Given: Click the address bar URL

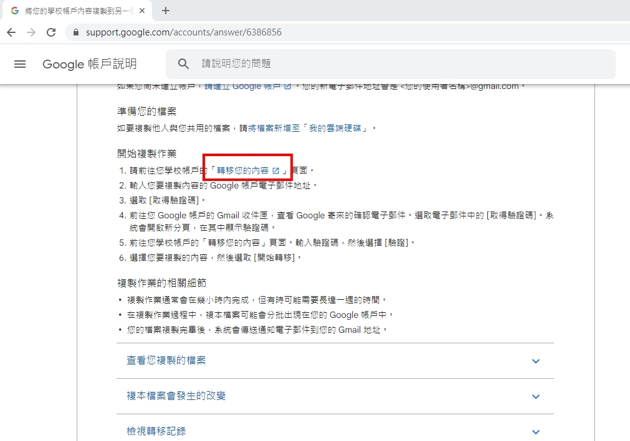Looking at the screenshot, I should pyautogui.click(x=184, y=32).
